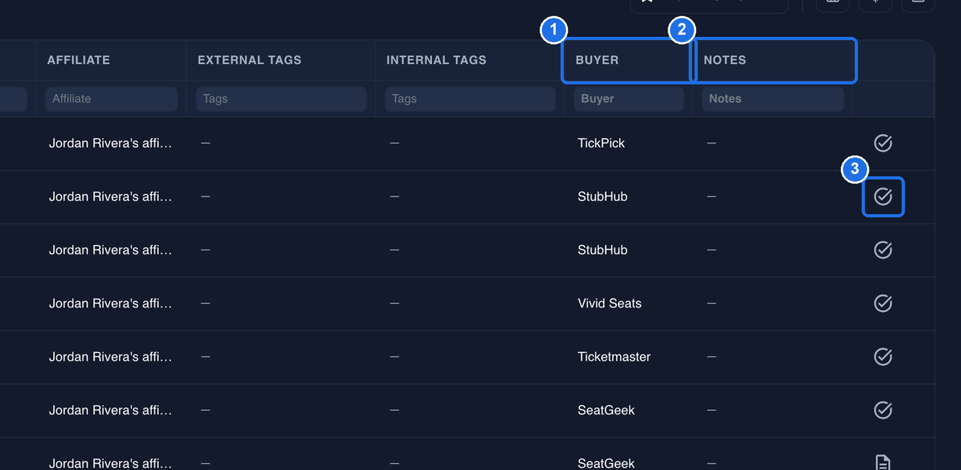Click the check-circle icon in the Vivid Seats row
961x470 pixels.
tap(882, 304)
